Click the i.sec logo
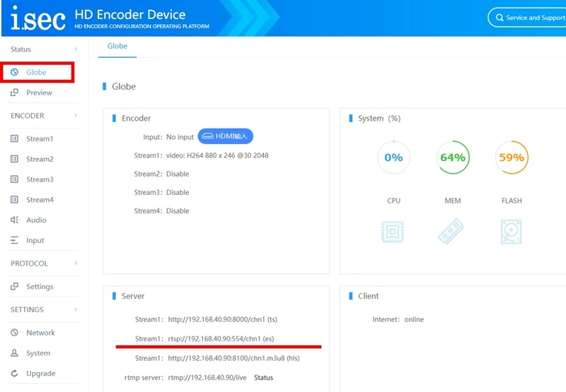 click(38, 18)
